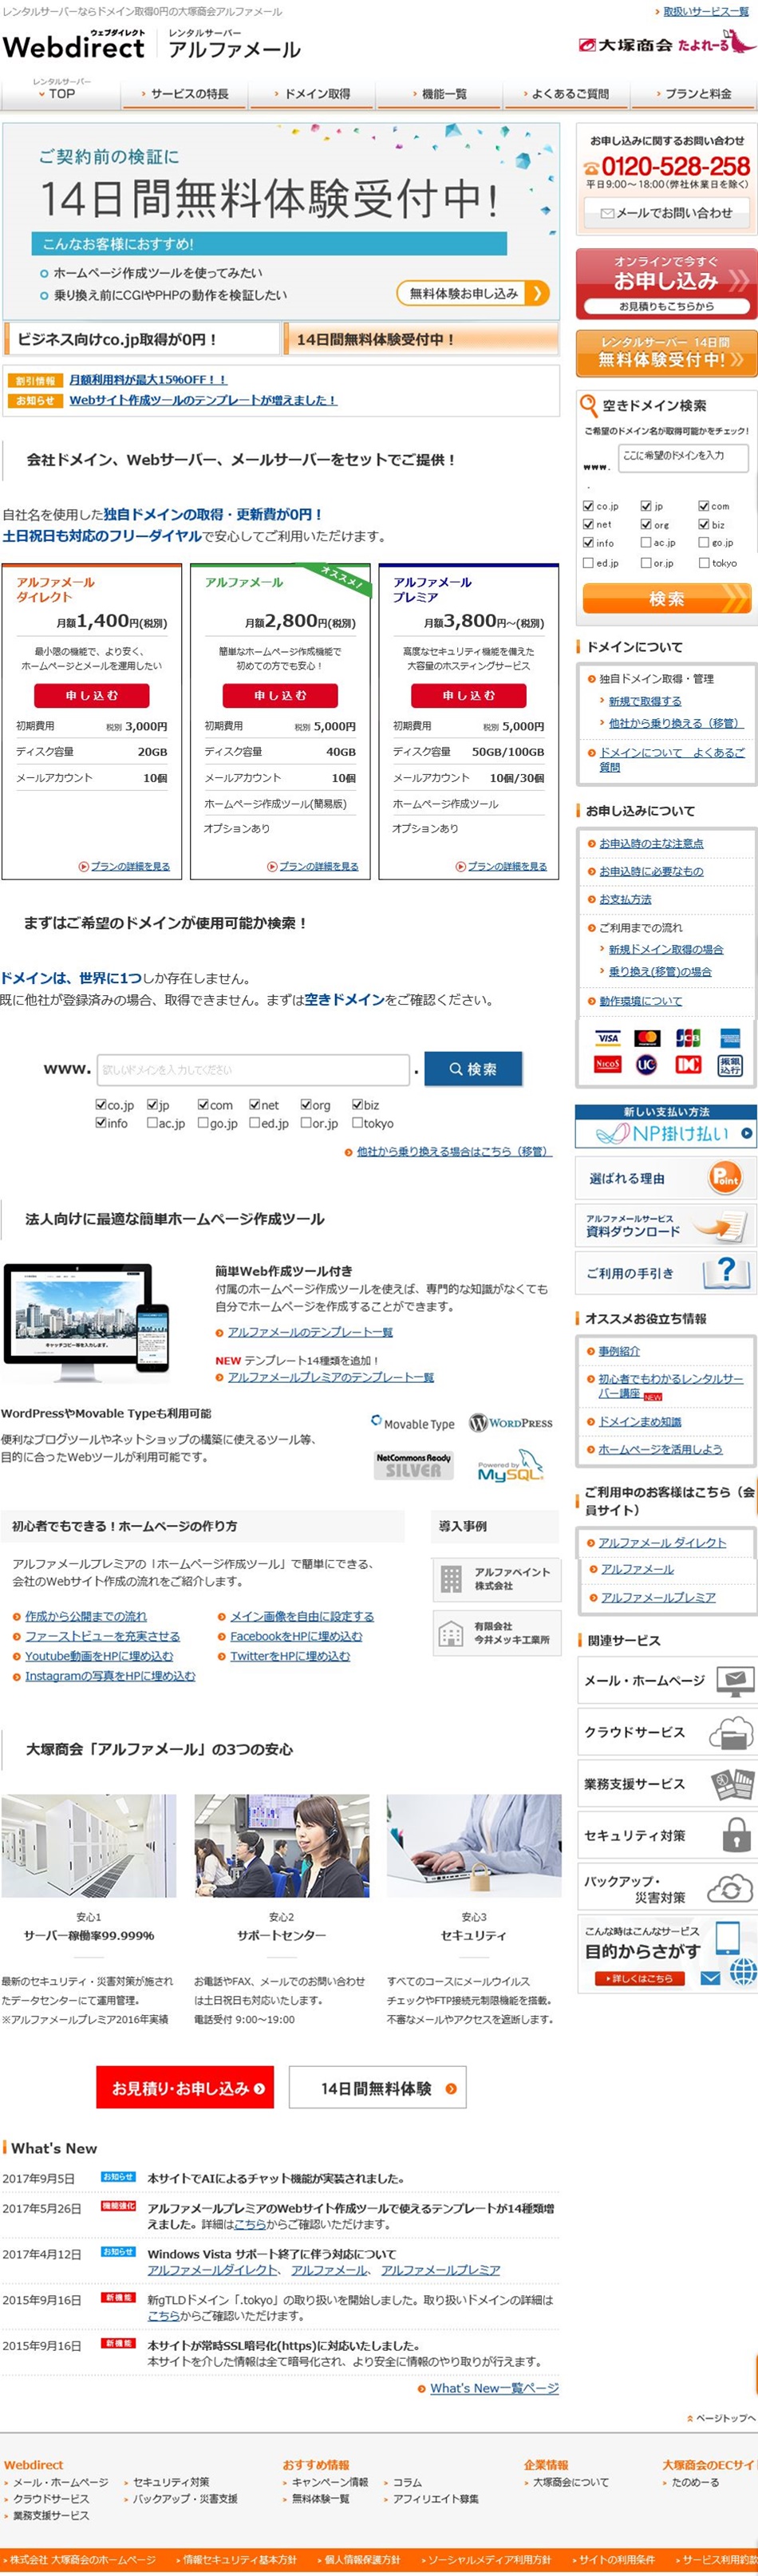Click the Webdirect logo in the header
The width and height of the screenshot is (758, 2576).
point(74,44)
